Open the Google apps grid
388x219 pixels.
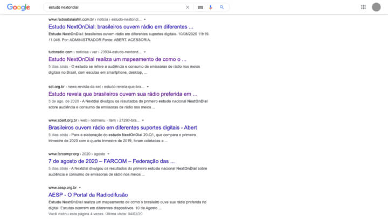[x=363, y=7]
